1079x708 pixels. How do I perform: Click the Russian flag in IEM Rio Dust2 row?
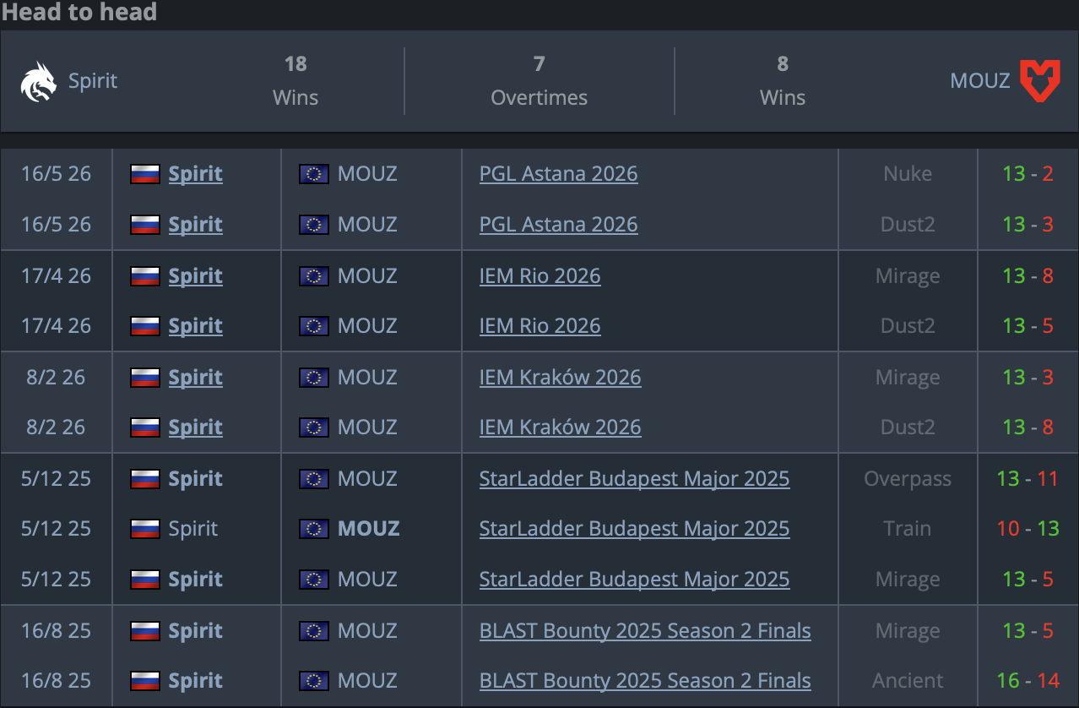[x=145, y=326]
